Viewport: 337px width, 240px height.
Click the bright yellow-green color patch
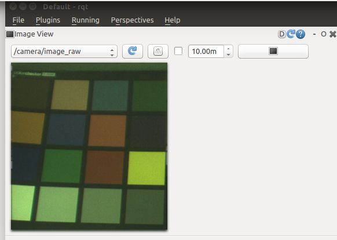pyautogui.click(x=146, y=168)
